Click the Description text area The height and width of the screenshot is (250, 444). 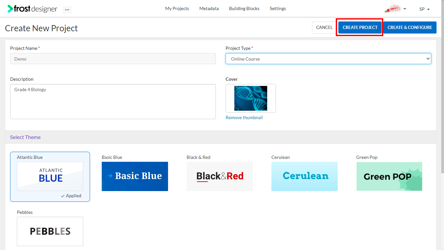(x=113, y=102)
